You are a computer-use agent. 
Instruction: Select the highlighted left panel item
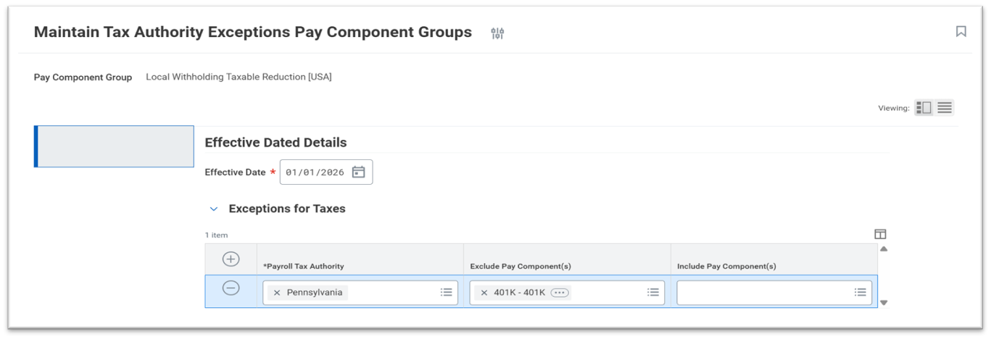[115, 146]
